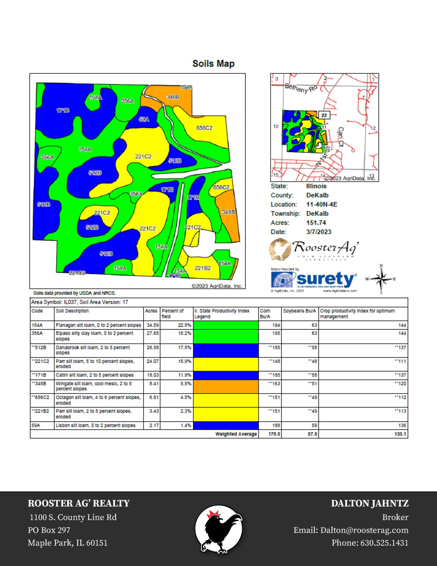Click weighted average corn value 179.5

click(x=274, y=434)
